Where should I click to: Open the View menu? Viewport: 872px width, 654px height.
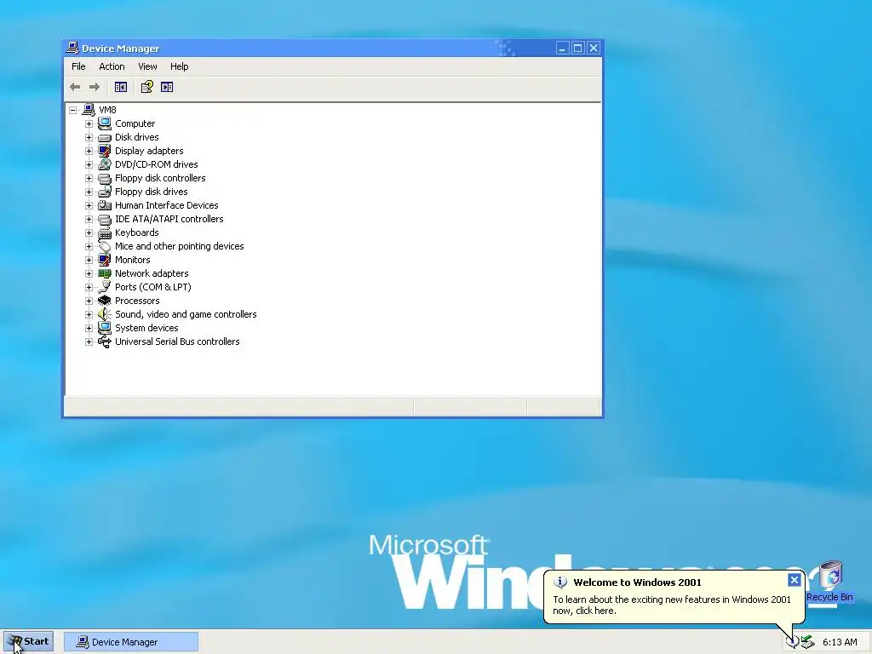coord(147,66)
